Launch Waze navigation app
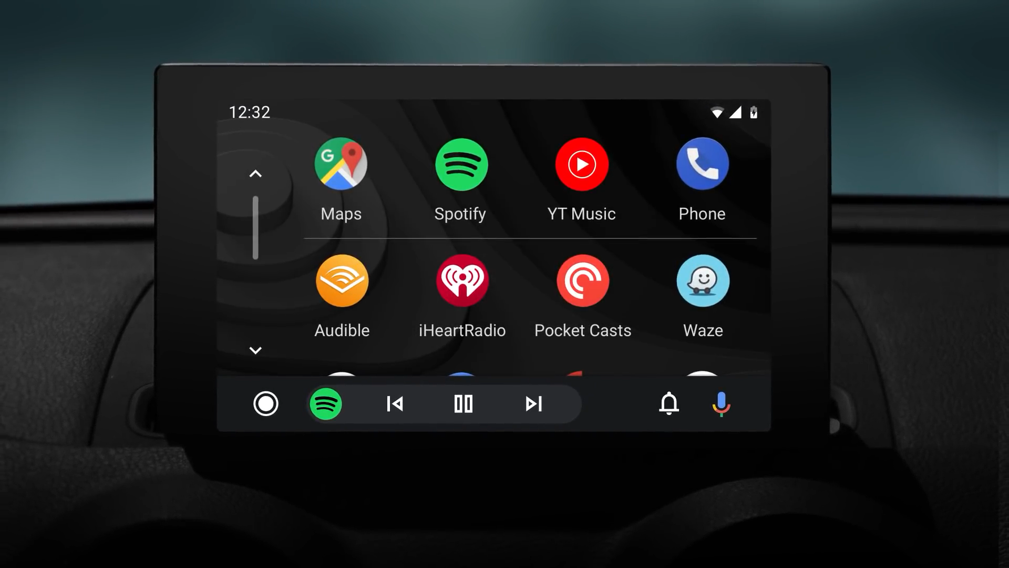This screenshot has width=1009, height=568. (703, 280)
